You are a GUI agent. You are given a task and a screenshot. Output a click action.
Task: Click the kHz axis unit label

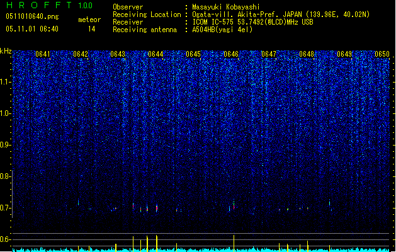(6, 51)
